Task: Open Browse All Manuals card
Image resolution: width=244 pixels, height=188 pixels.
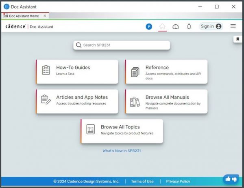Action: coord(166,102)
